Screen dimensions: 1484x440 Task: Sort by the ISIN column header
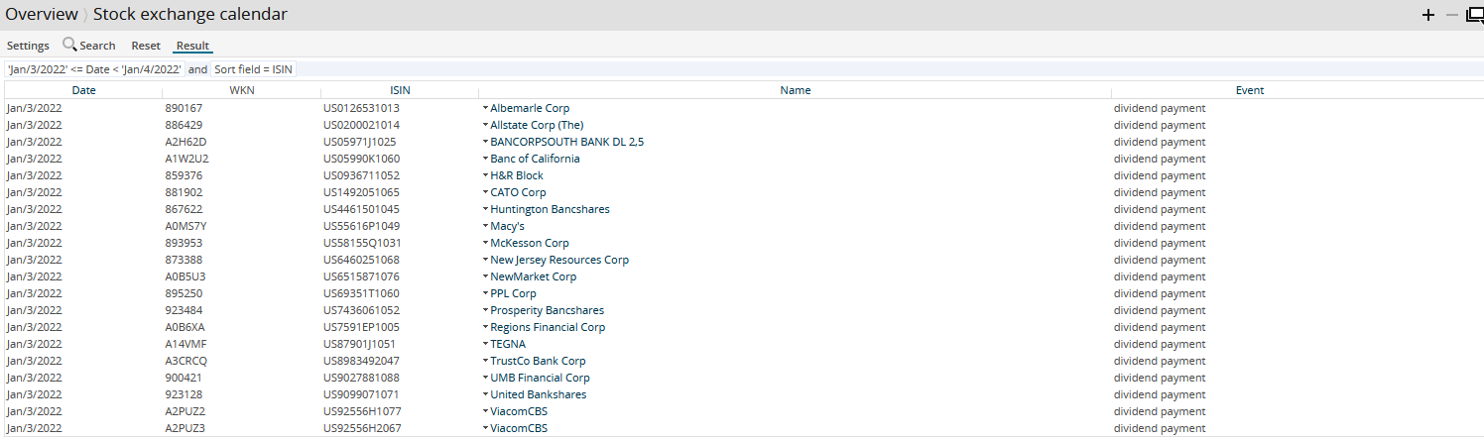point(400,90)
